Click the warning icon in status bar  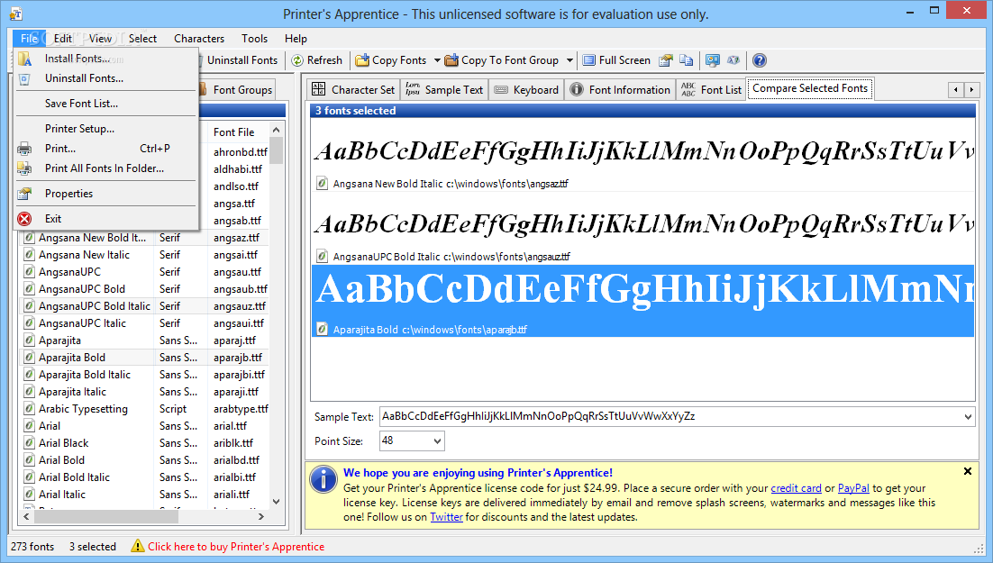click(138, 546)
